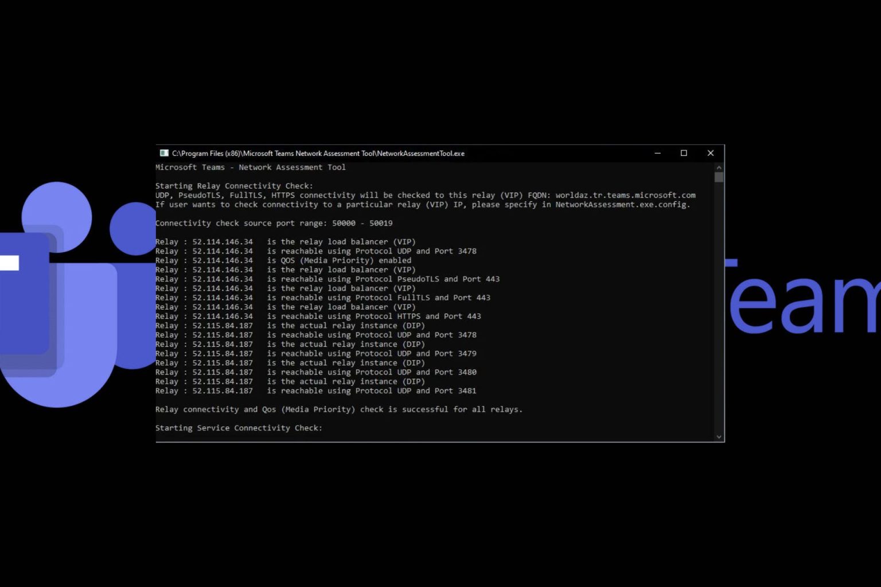Maximize the Network Assessment Tool window

(684, 153)
